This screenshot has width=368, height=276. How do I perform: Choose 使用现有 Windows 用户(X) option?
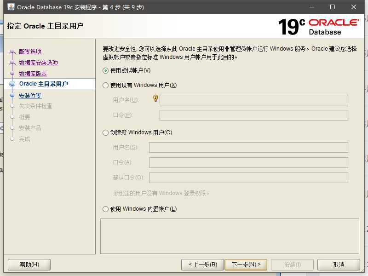(x=106, y=85)
